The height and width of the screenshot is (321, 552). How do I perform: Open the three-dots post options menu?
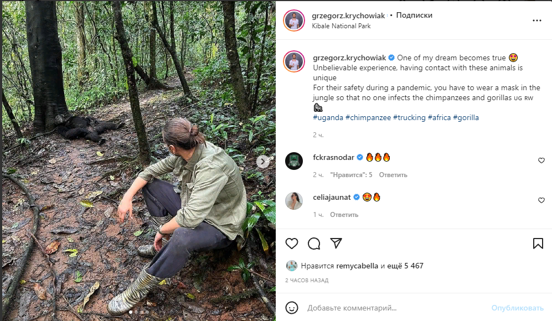pos(537,20)
